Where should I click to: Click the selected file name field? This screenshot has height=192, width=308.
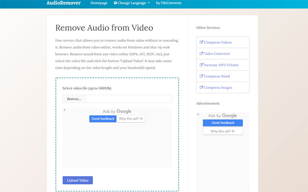129,99
